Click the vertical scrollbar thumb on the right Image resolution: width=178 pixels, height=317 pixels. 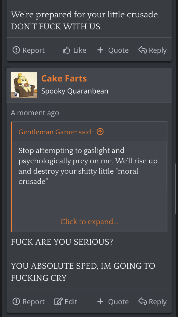pyautogui.click(x=175, y=189)
